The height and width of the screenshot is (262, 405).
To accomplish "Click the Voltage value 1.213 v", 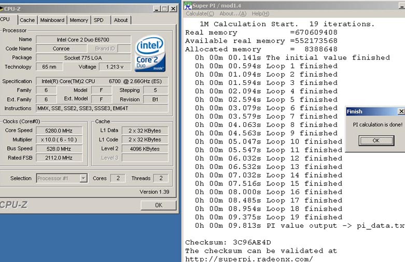I will [115, 67].
